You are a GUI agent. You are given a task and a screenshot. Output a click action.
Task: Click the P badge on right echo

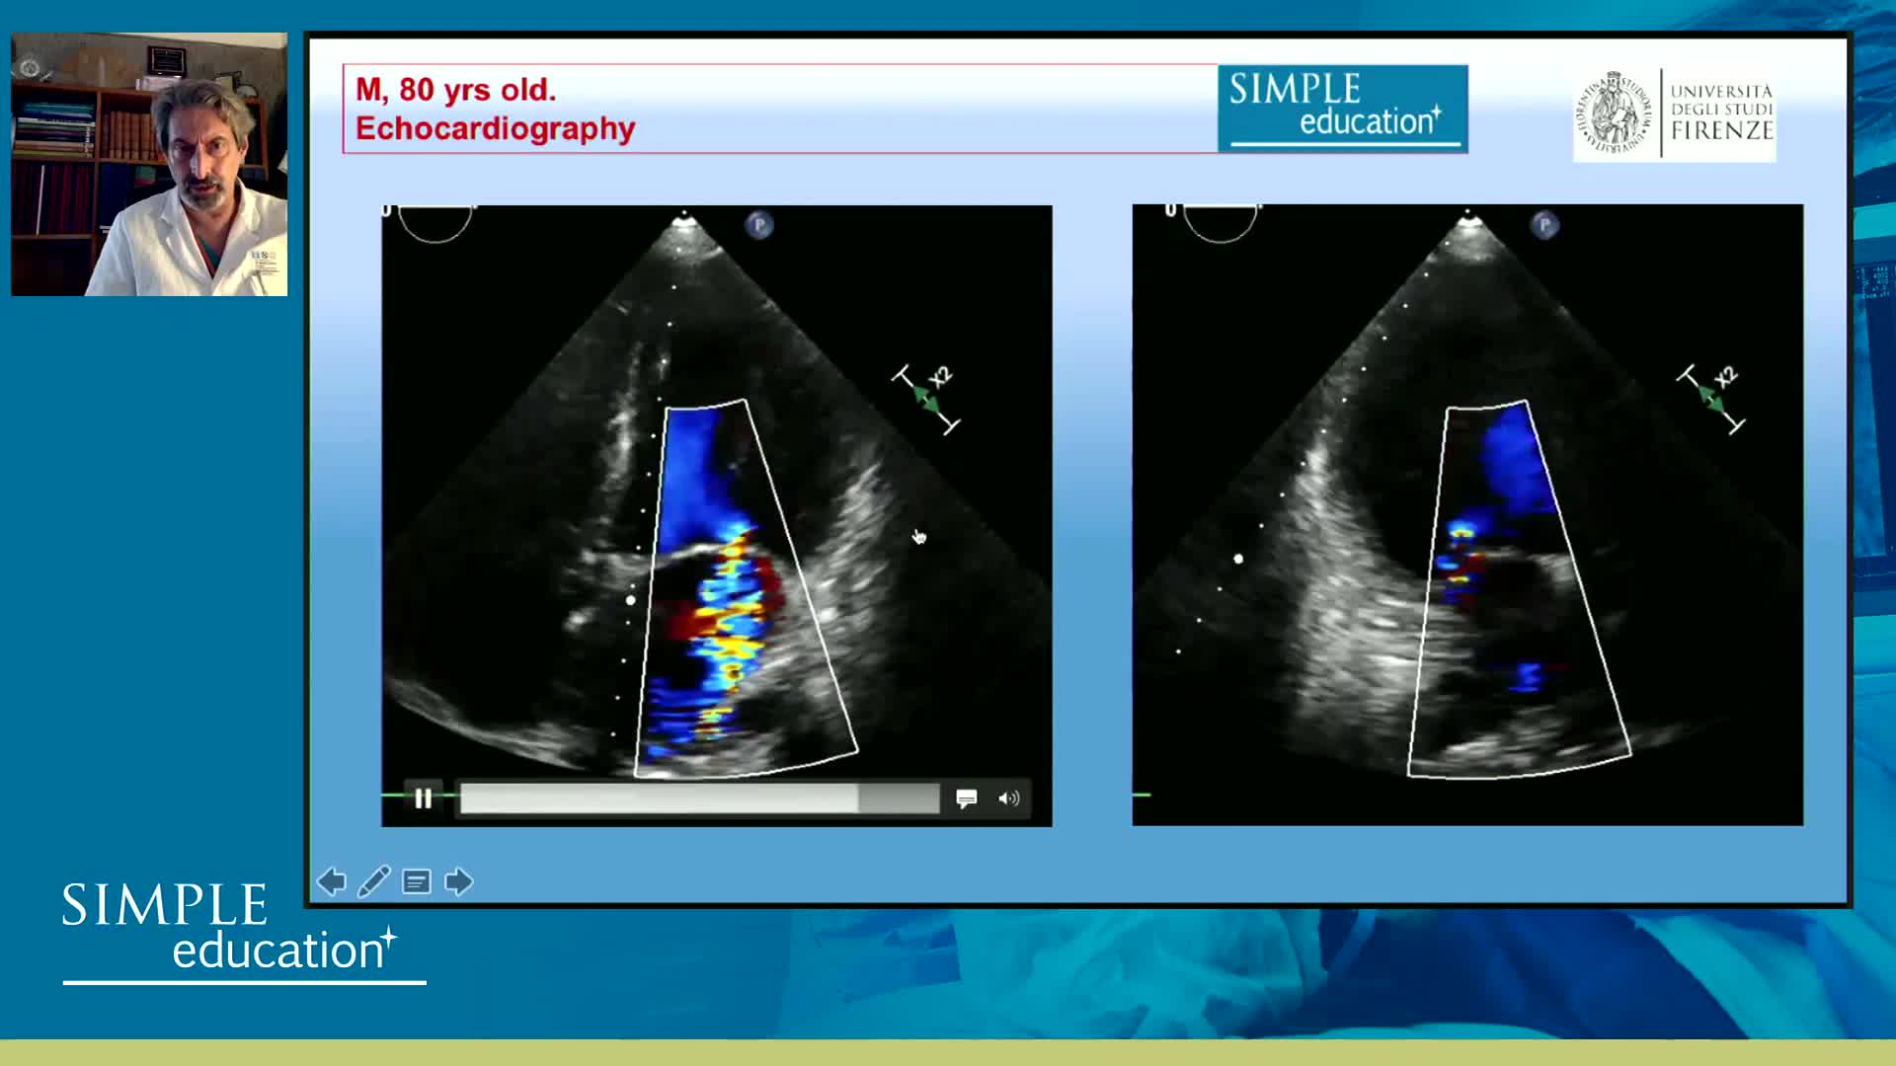pos(1544,225)
